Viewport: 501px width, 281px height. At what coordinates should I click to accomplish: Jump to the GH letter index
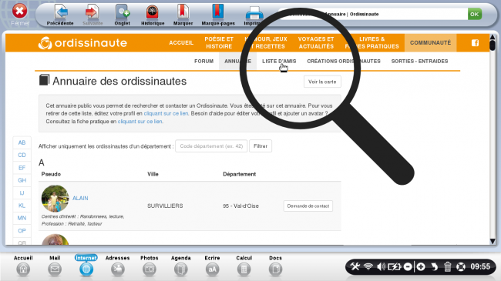[22, 180]
